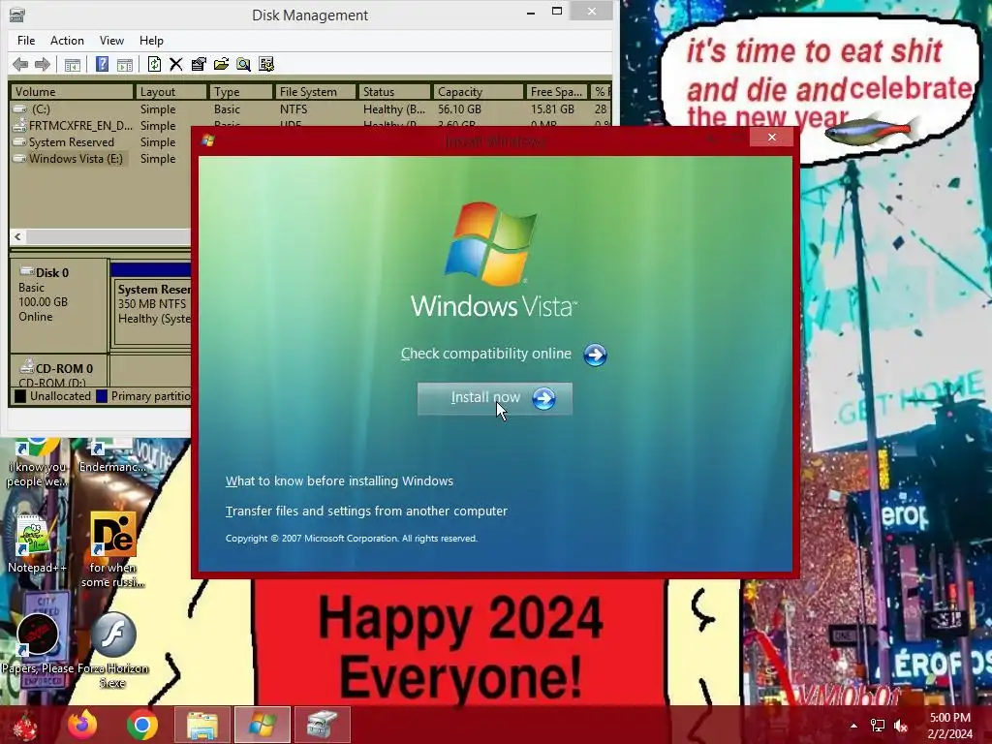Toggle the Show/Hide Console Tree icon

click(x=72, y=64)
